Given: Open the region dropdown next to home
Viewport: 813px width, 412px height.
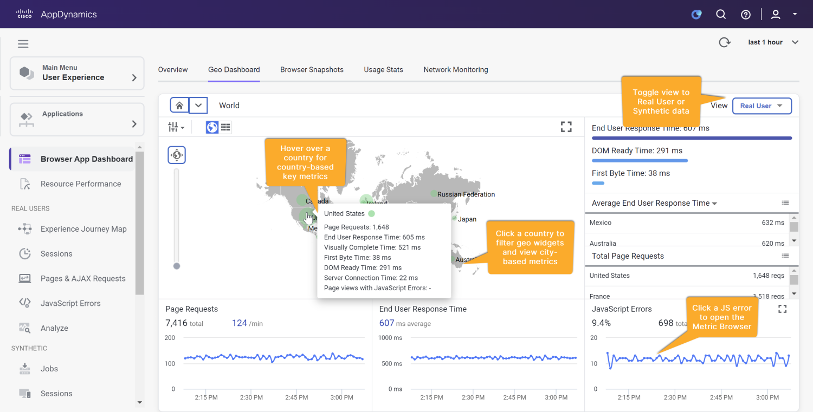Looking at the screenshot, I should click(x=198, y=106).
